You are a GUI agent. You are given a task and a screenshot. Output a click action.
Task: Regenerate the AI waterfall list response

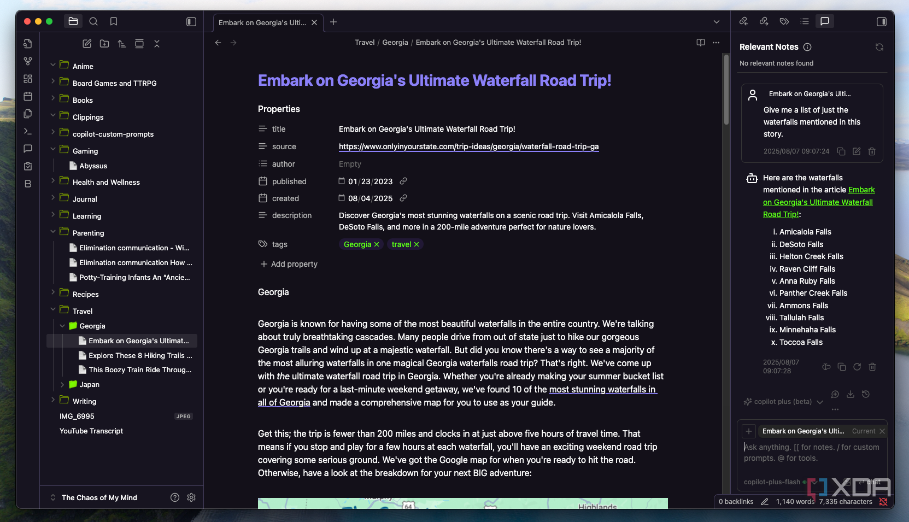(x=857, y=367)
